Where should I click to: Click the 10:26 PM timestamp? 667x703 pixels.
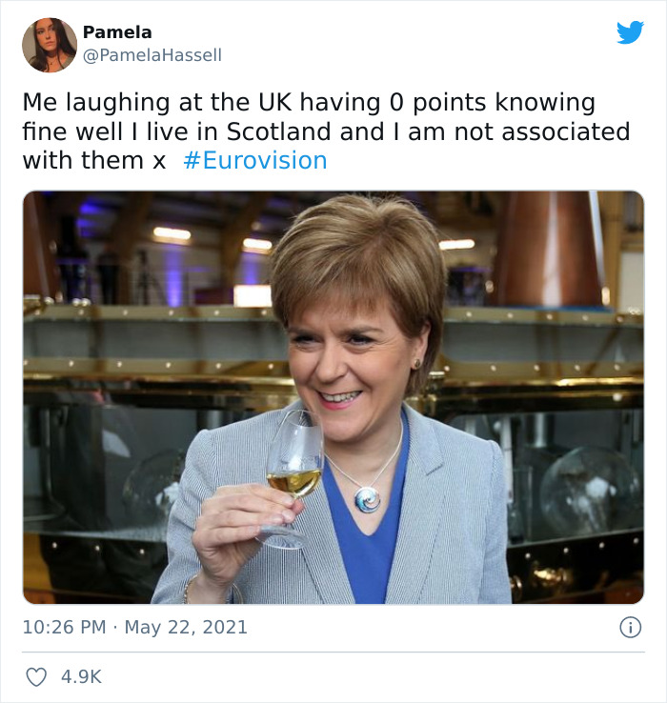pos(64,627)
